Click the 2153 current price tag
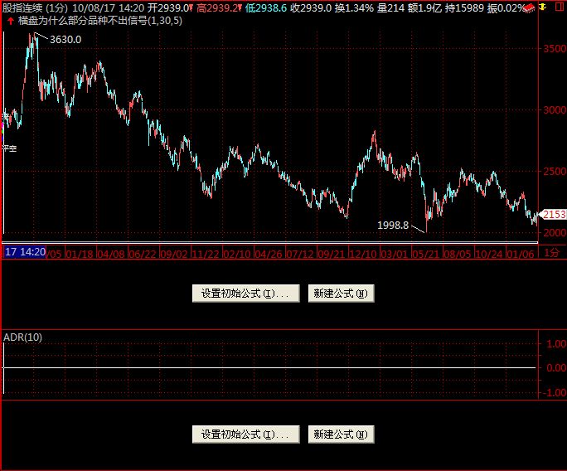The width and height of the screenshot is (567, 471). [x=553, y=215]
